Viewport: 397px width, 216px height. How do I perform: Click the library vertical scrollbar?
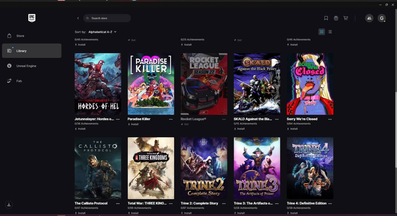[x=396, y=130]
